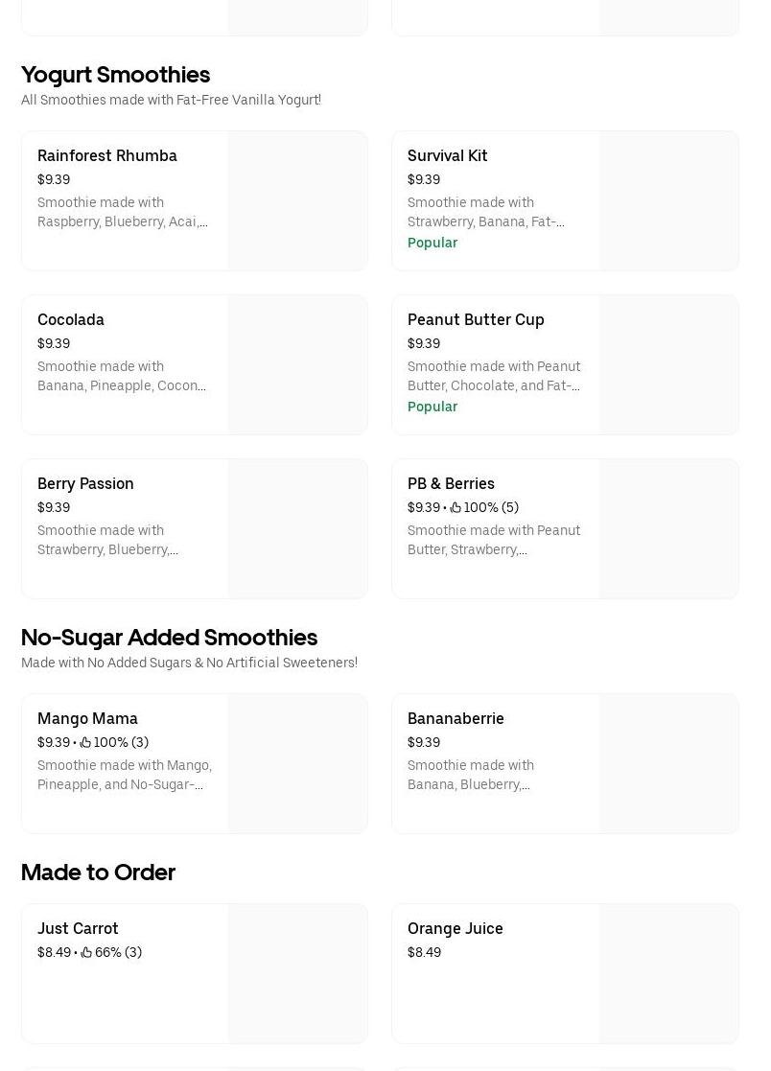Click the Popular label under Peanut Butter Cup
The width and height of the screenshot is (771, 1071).
click(432, 407)
